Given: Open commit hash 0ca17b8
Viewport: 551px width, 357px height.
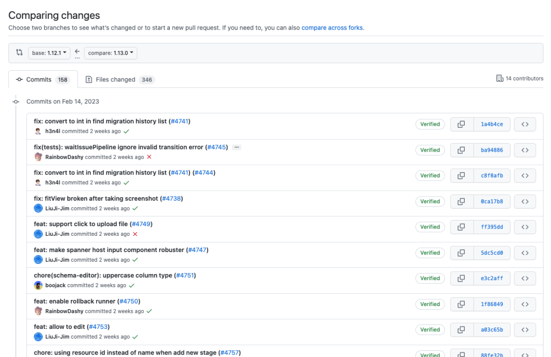Looking at the screenshot, I should click(491, 202).
